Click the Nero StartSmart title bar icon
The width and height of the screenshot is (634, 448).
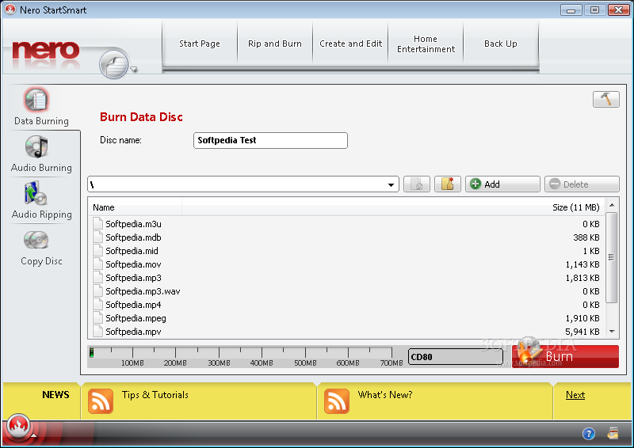tap(10, 9)
